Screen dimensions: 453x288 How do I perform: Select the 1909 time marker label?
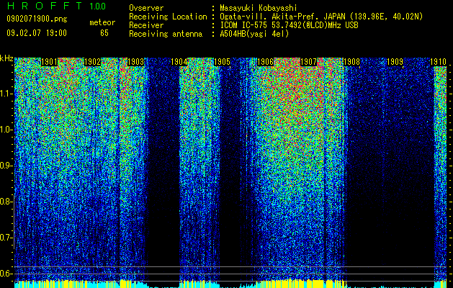(395, 62)
